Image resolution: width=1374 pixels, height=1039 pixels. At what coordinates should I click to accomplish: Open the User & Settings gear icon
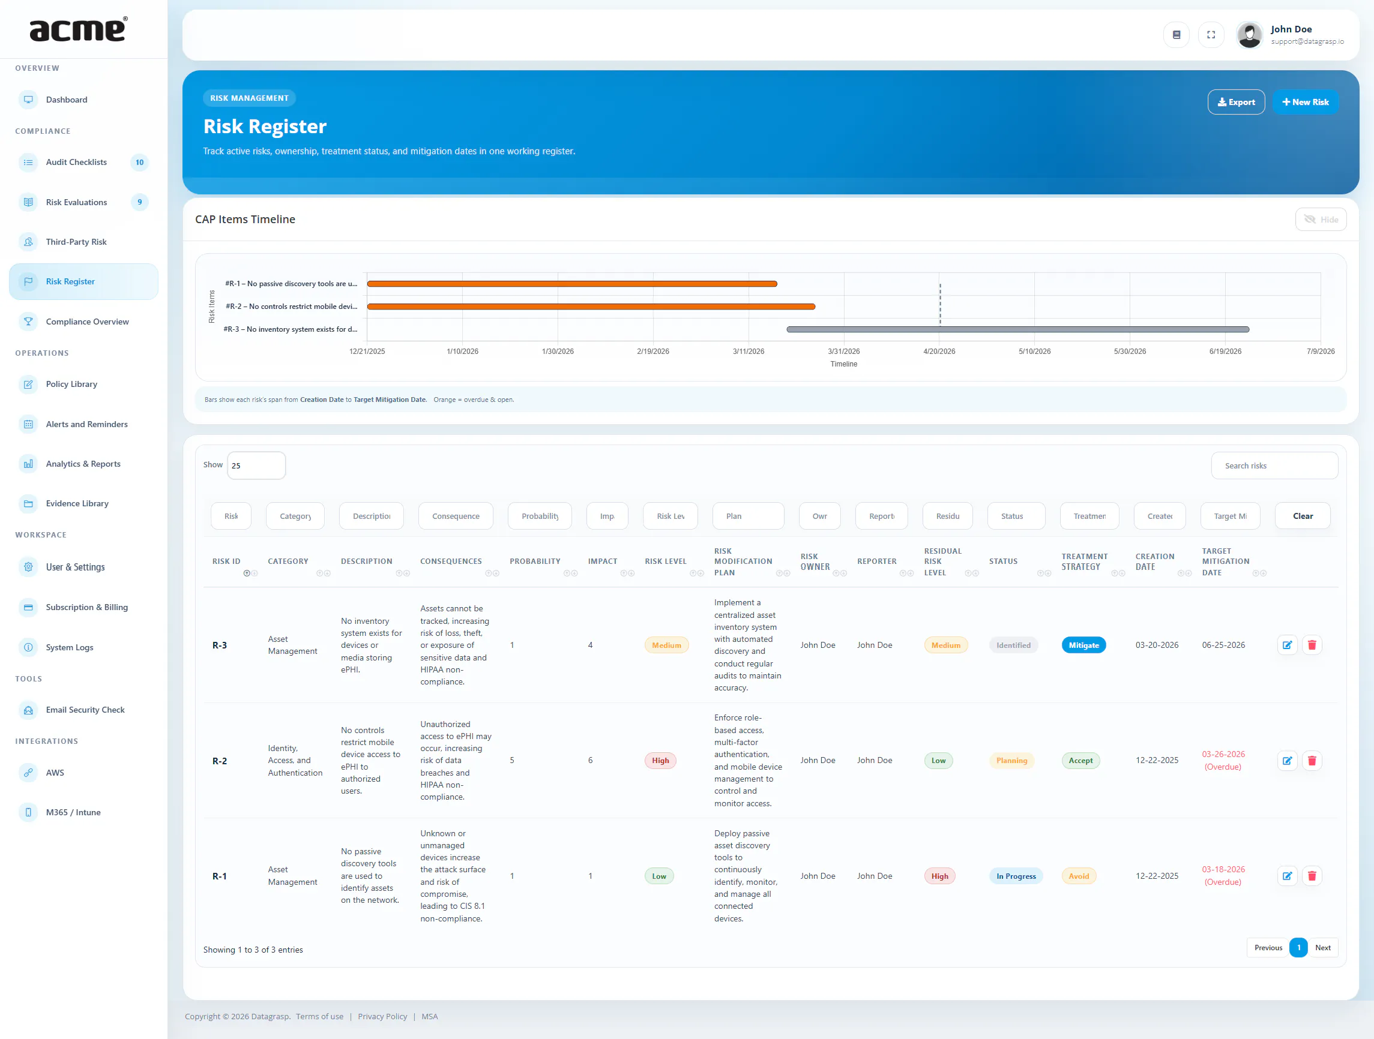28,567
